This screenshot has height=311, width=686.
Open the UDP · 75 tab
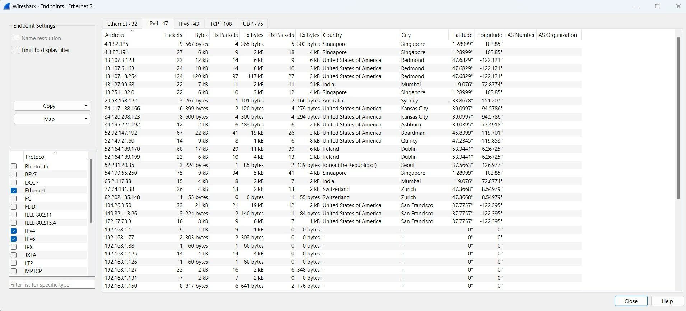(253, 24)
